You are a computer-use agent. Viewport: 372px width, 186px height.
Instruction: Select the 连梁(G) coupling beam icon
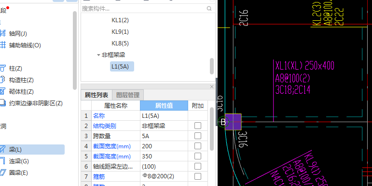(x=2, y=161)
